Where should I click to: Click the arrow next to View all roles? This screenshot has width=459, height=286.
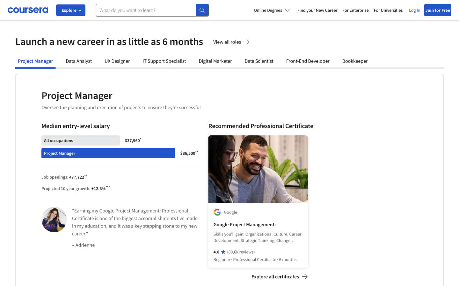tap(247, 42)
